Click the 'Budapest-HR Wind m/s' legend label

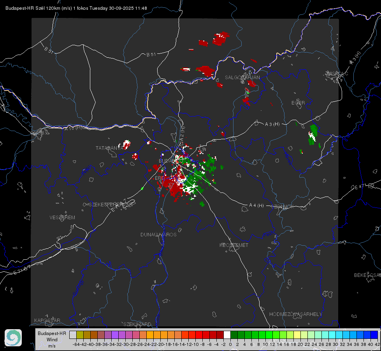click(x=52, y=340)
